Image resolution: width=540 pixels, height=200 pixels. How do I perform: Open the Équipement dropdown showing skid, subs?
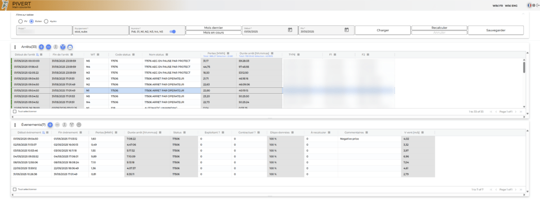101,30
